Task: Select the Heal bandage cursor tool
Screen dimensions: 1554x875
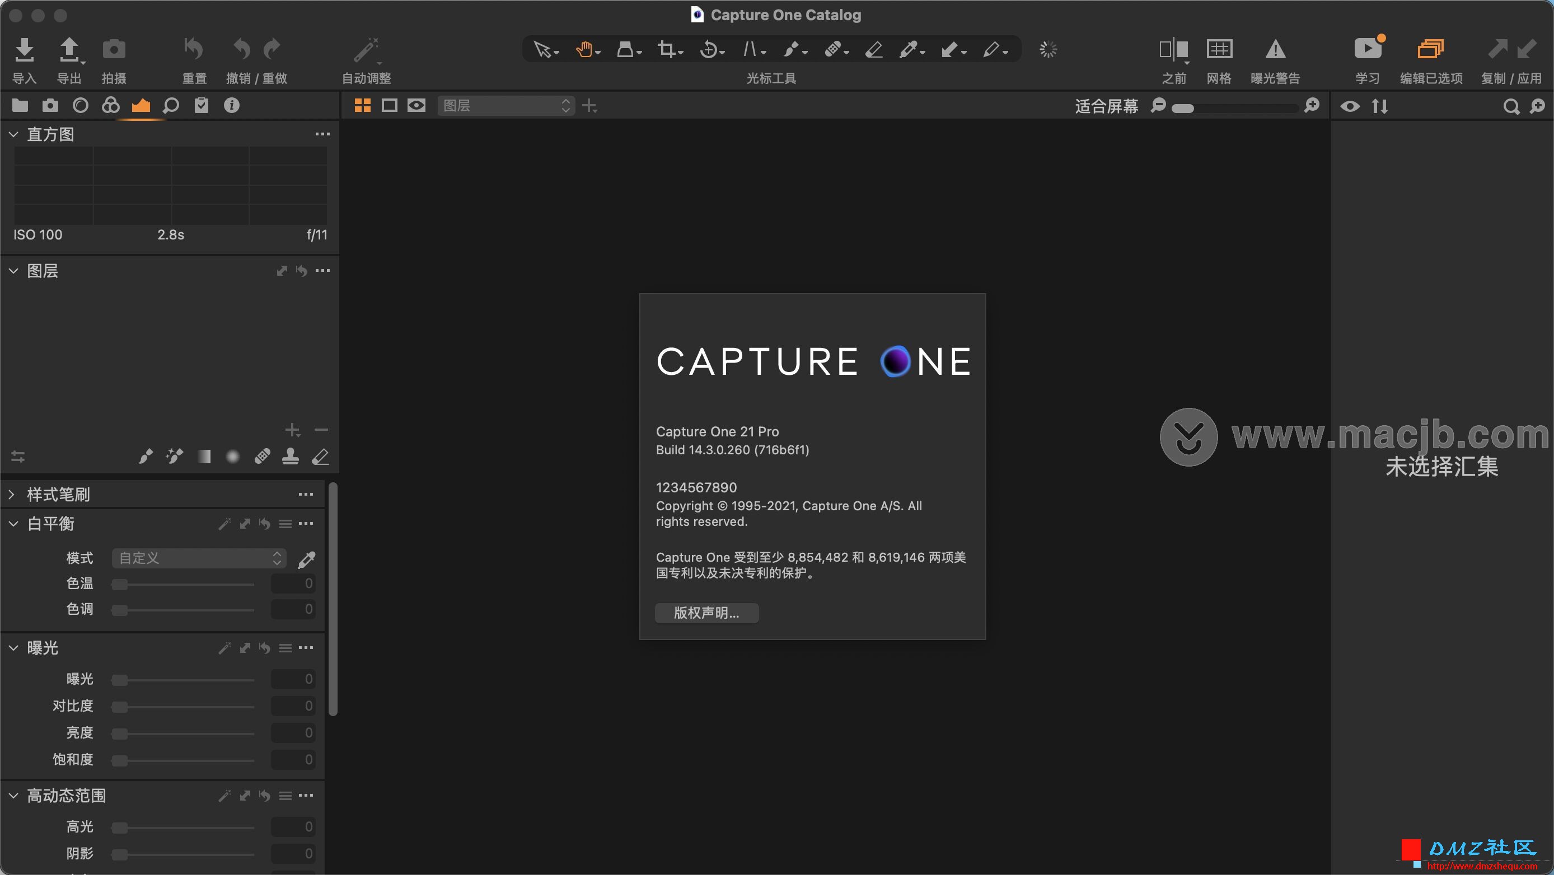Action: click(x=833, y=49)
